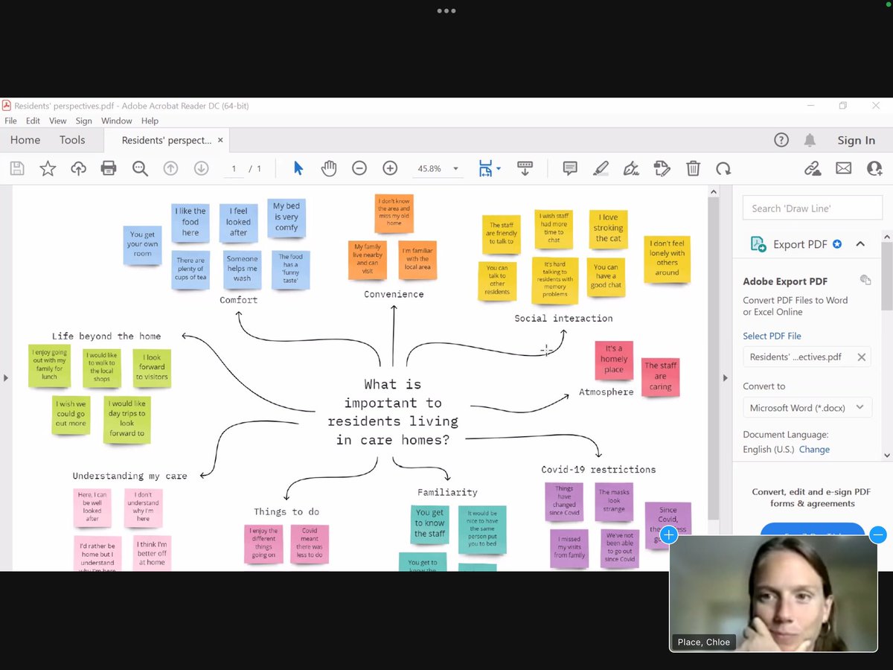The width and height of the screenshot is (893, 670).
Task: Remove selected file Residents' PDF
Action: point(861,357)
